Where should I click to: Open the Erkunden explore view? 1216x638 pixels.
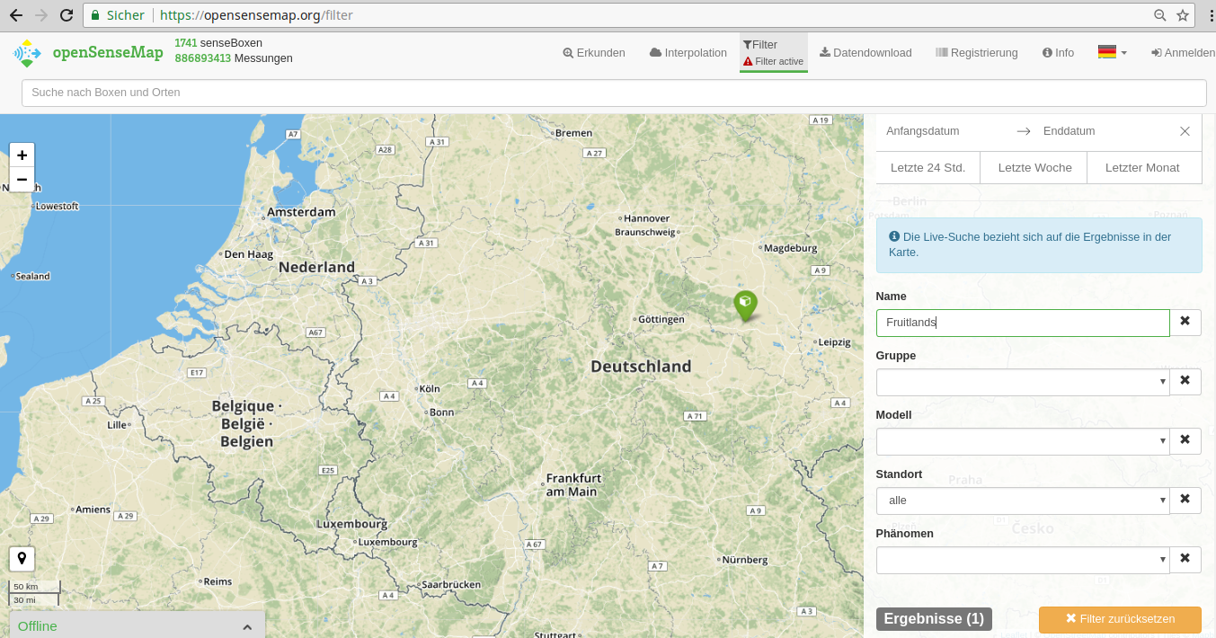(594, 53)
